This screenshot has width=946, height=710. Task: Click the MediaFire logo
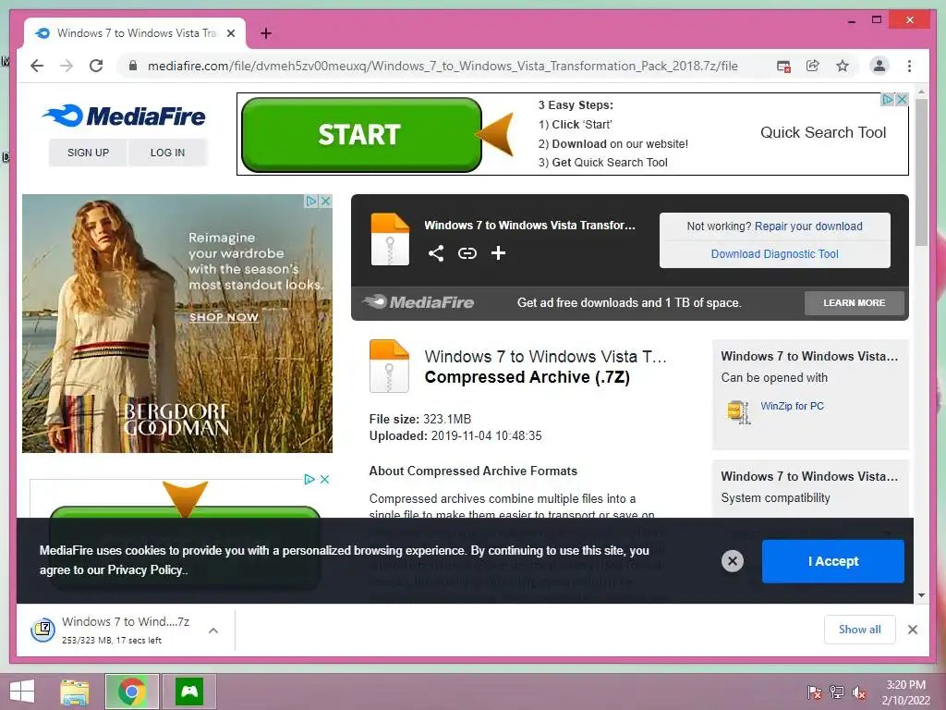click(125, 116)
